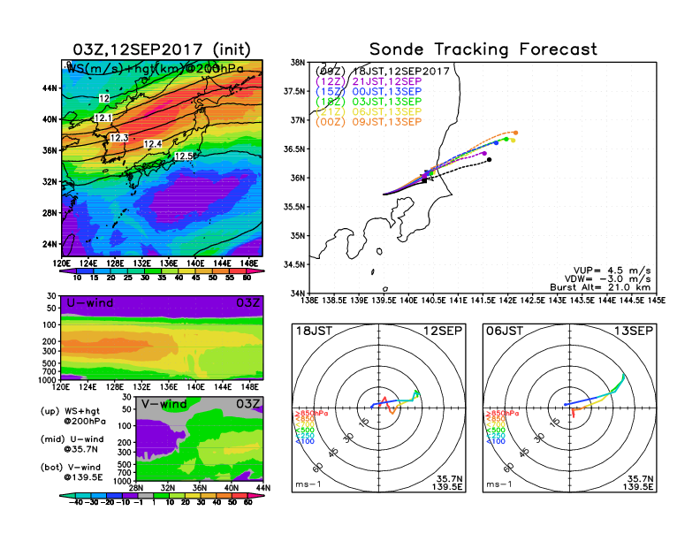The width and height of the screenshot is (700, 541).
Task: Click "03Z" in the U-wind panel
Action: click(x=247, y=303)
